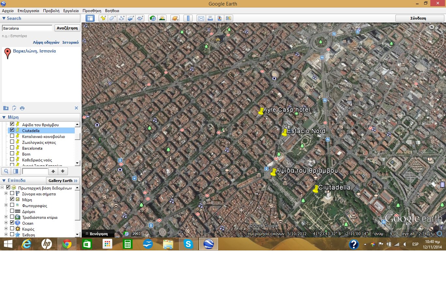The height and width of the screenshot is (287, 446).
Task: Enable the Καιρός layer checkbox
Action: tap(12, 228)
